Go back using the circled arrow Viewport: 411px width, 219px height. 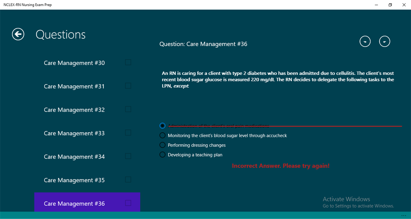(18, 34)
